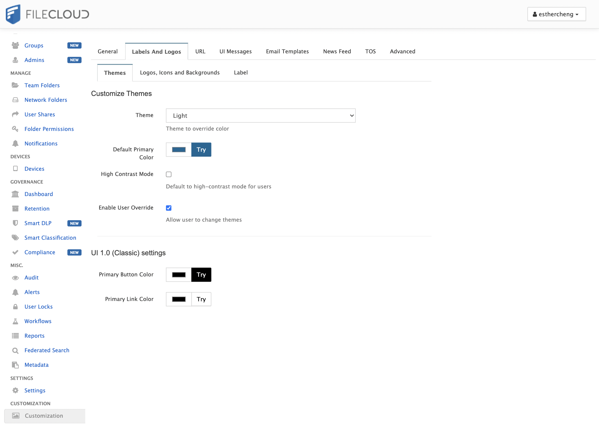599x426 pixels.
Task: Click the Federated Search magnifier icon
Action: (15, 350)
